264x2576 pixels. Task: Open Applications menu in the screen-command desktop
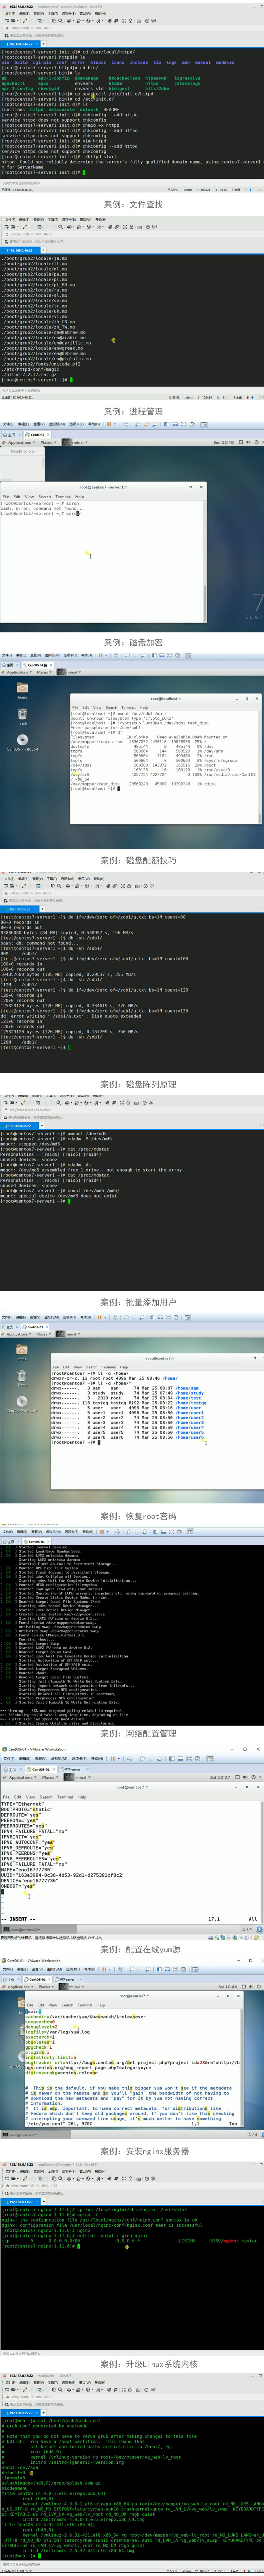tap(19, 442)
